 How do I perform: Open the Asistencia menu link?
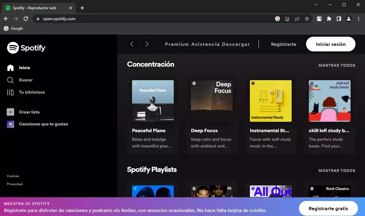[206, 44]
